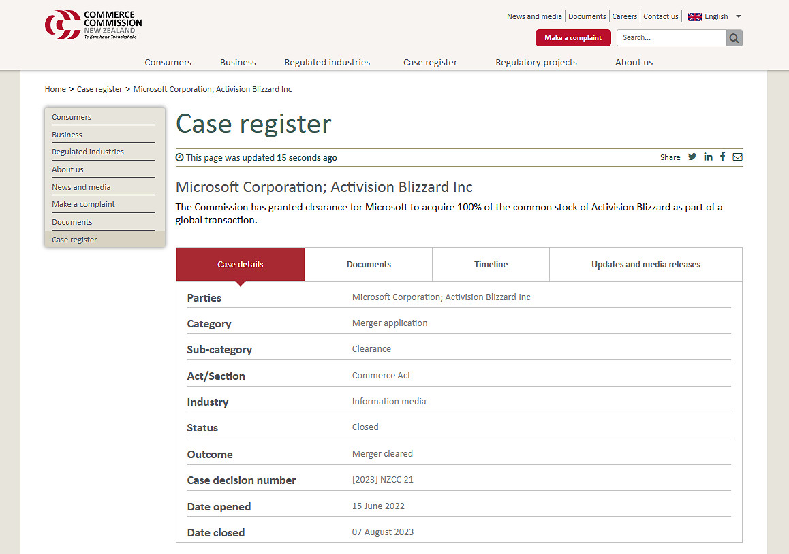The image size is (789, 554).
Task: Open the Updates and media releases tab
Action: [645, 264]
